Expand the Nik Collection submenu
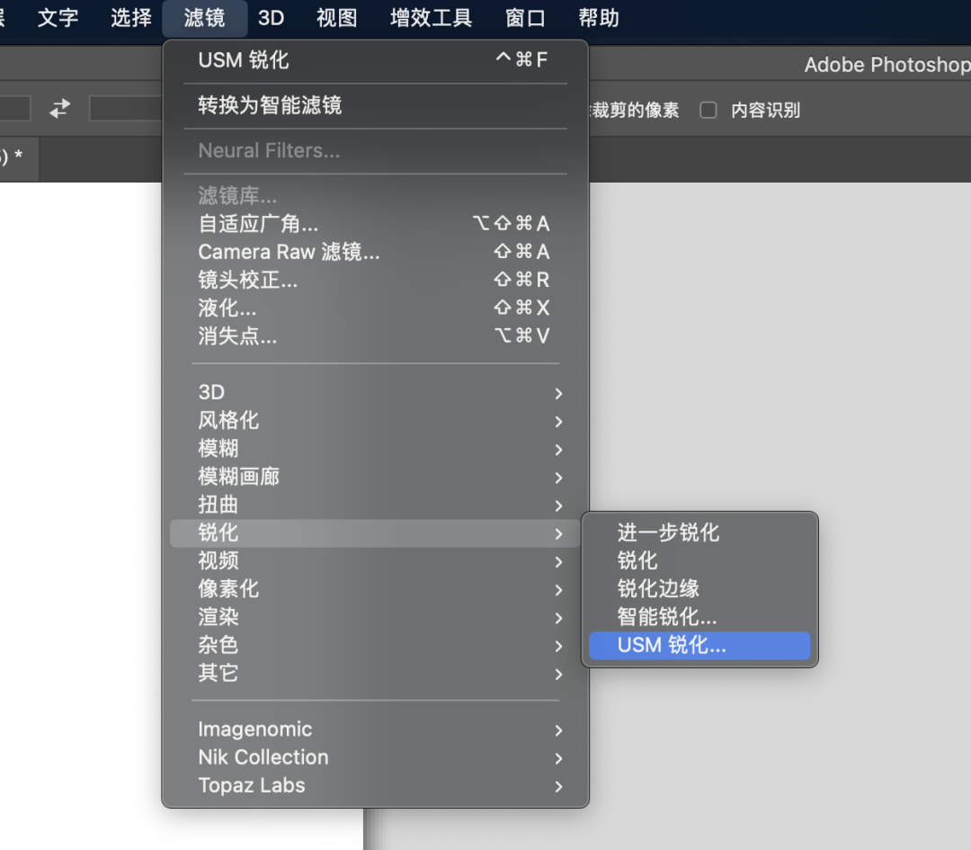The width and height of the screenshot is (971, 850). click(375, 757)
